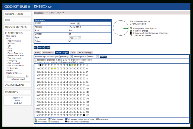
Task: Click the appliansys logo in header
Action: click(18, 6)
